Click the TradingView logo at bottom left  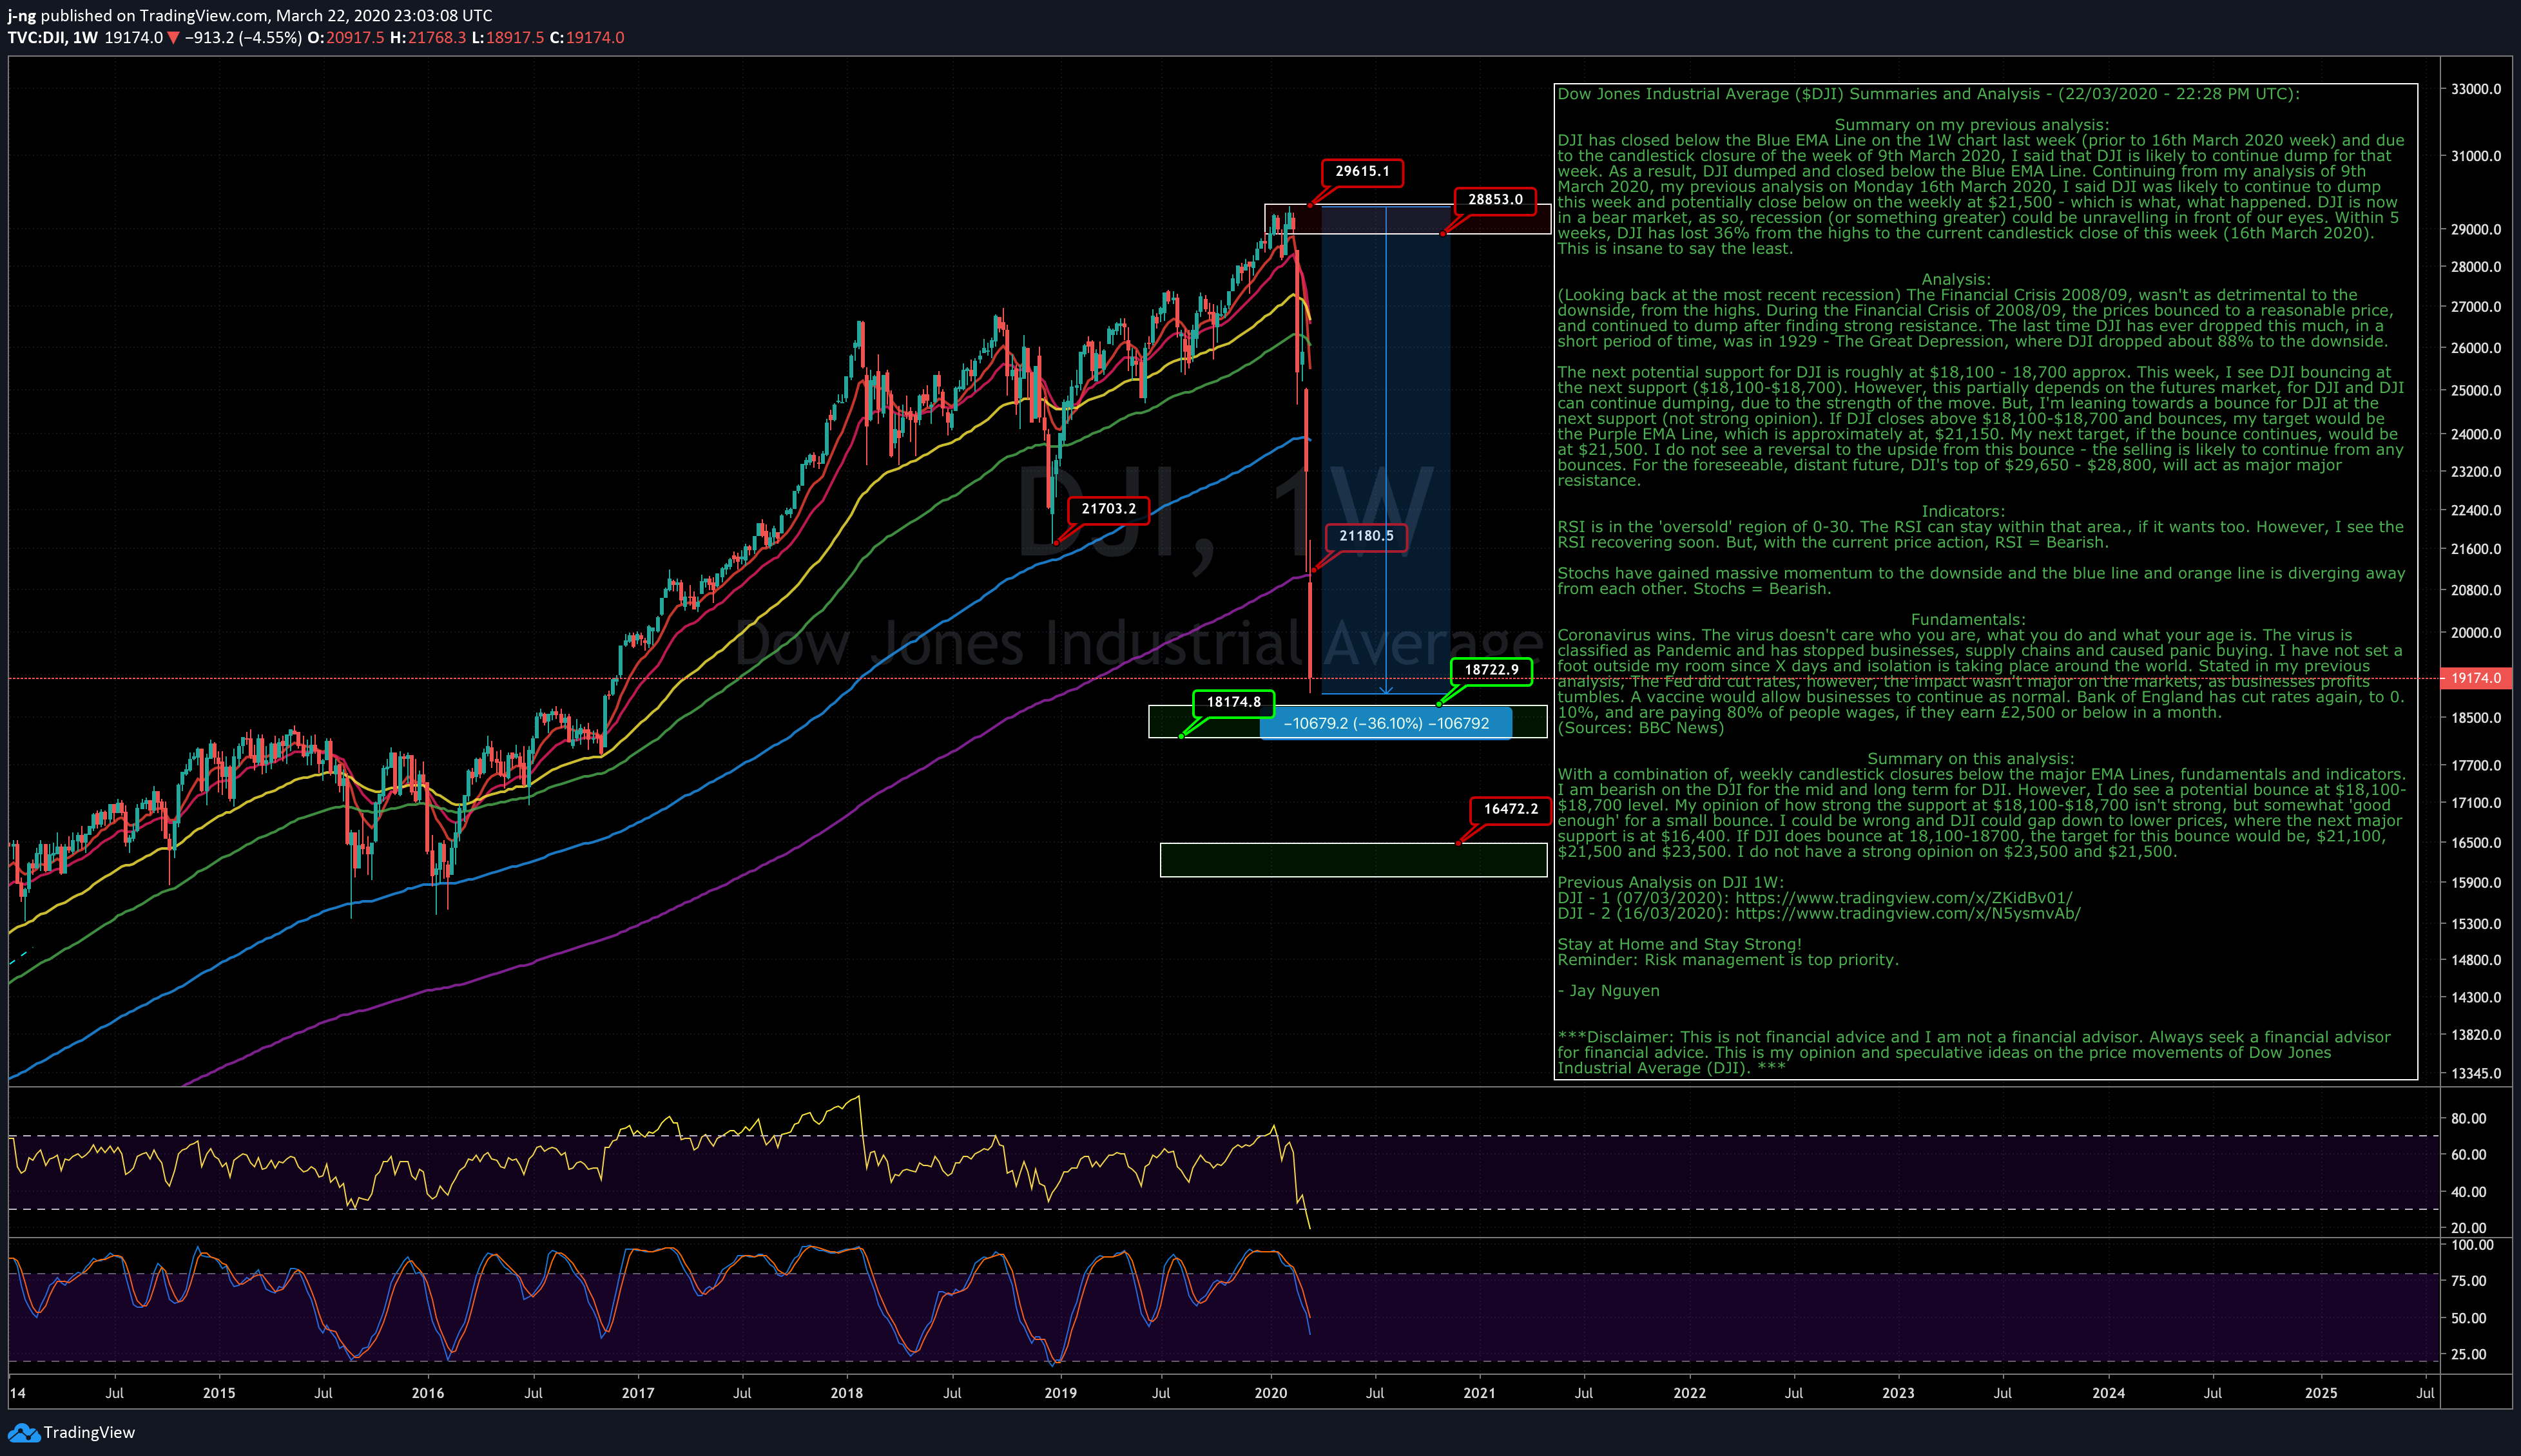pos(71,1432)
